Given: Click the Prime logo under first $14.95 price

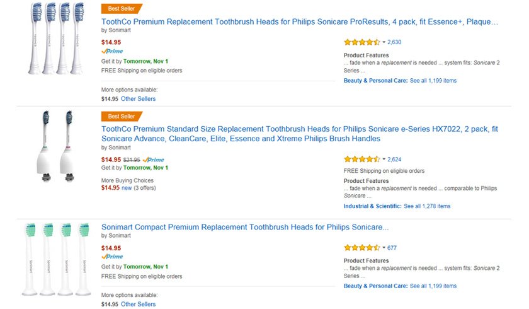Looking at the screenshot, I should point(112,51).
